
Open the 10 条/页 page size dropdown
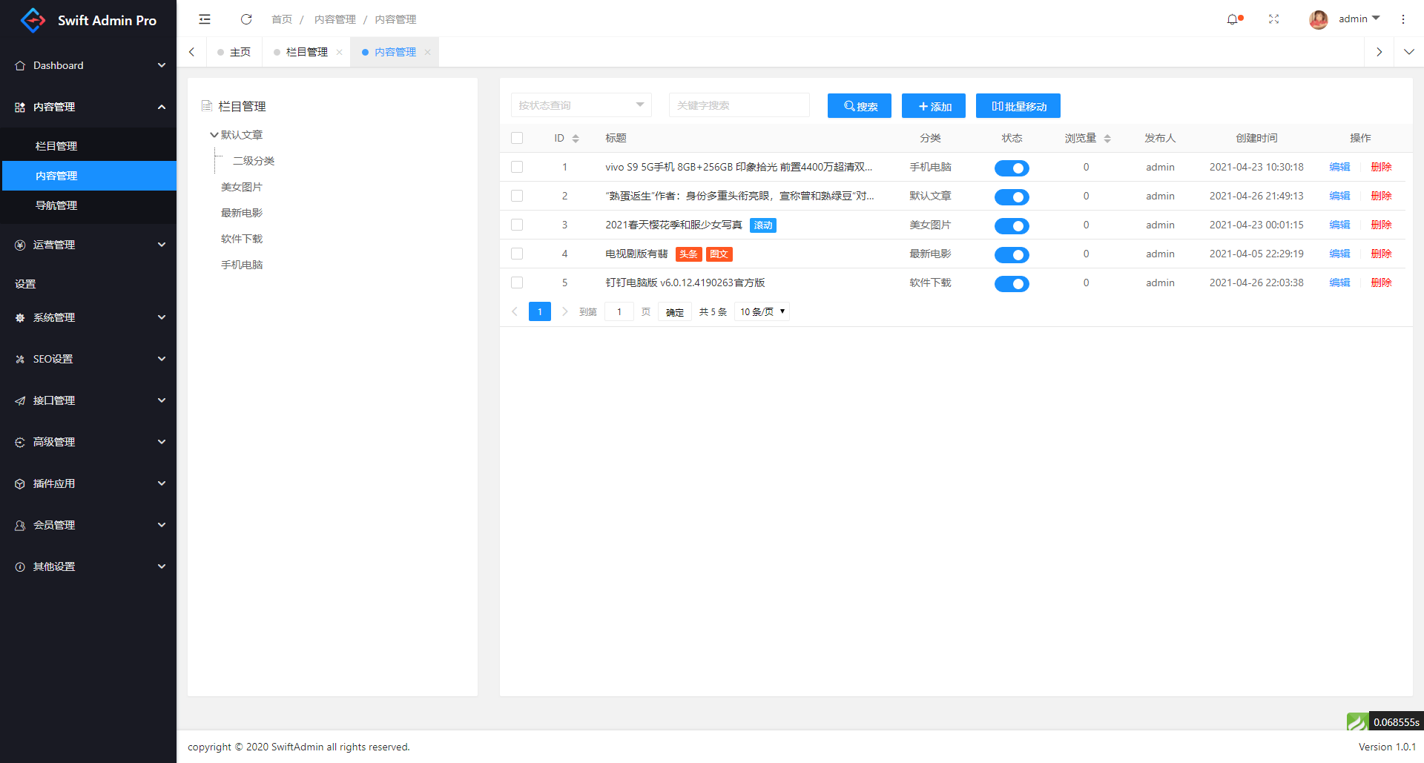coord(762,312)
